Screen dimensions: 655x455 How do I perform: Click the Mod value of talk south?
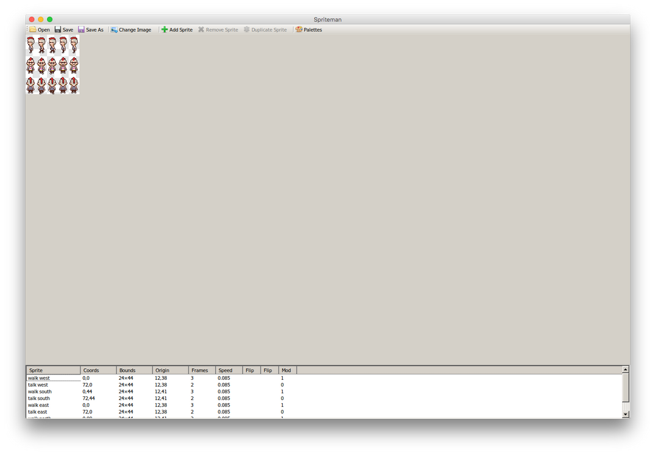point(282,398)
